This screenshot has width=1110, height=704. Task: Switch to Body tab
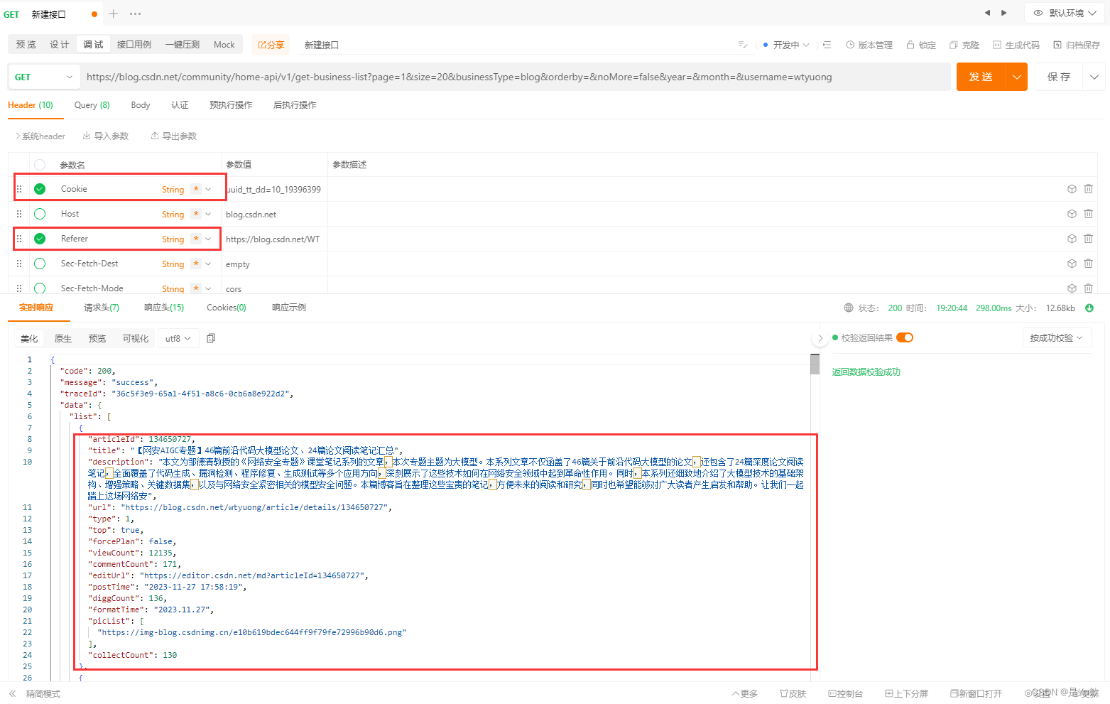point(141,105)
